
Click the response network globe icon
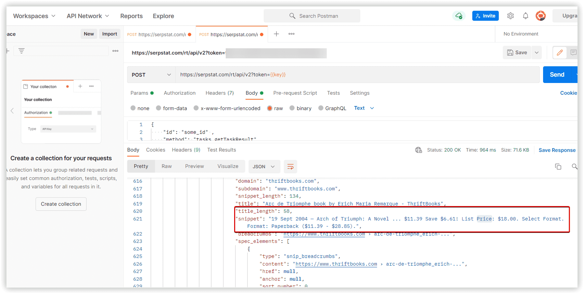[419, 150]
